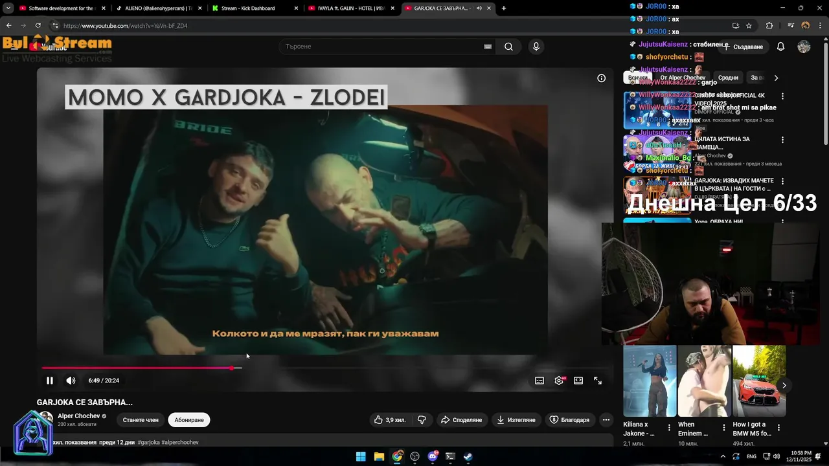Enter fullscreen in the video player
Viewport: 829px width, 466px height.
(598, 381)
